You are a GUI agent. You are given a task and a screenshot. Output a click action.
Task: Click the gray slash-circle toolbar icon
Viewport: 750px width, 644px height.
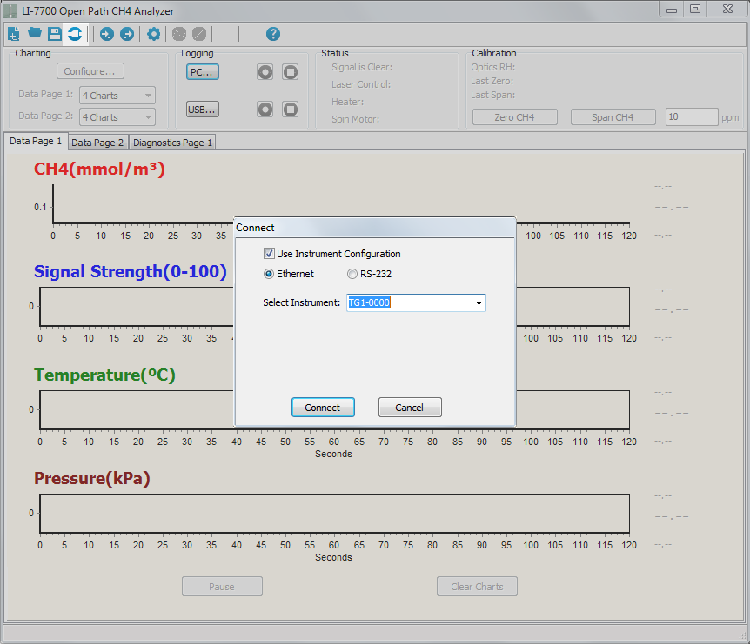pos(199,34)
